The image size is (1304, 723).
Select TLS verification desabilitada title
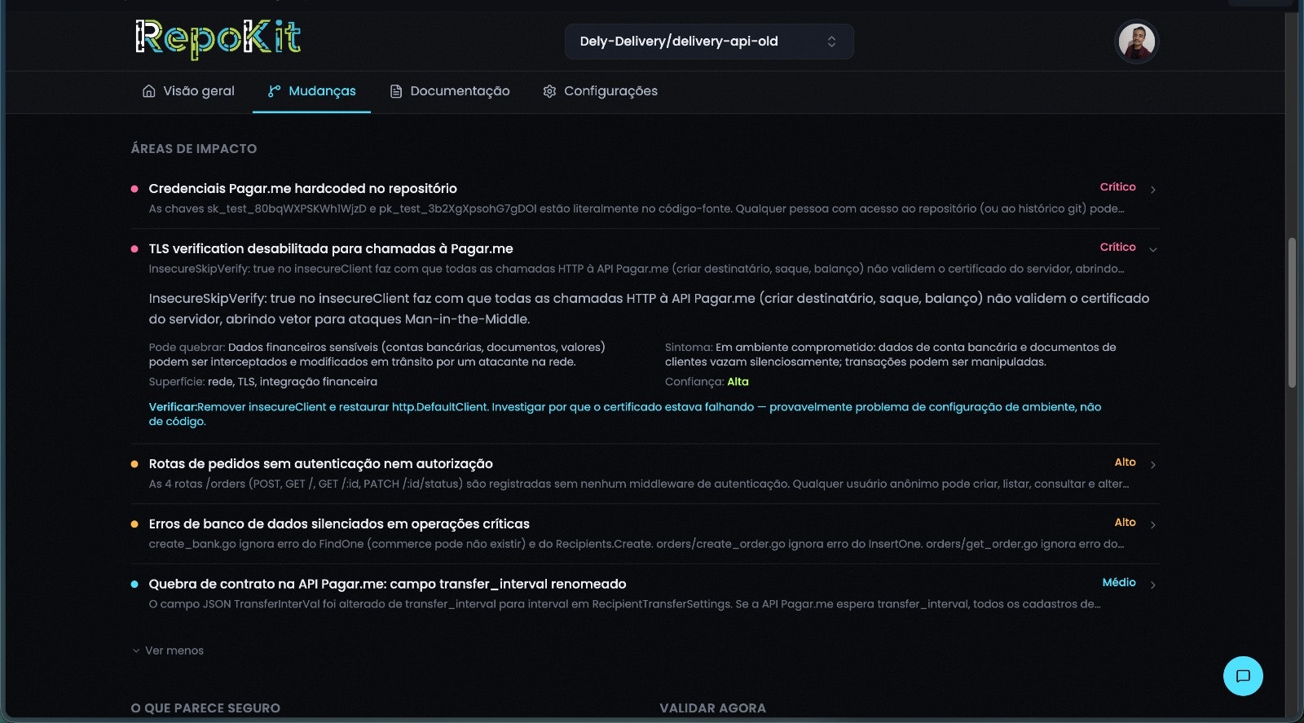coord(331,249)
